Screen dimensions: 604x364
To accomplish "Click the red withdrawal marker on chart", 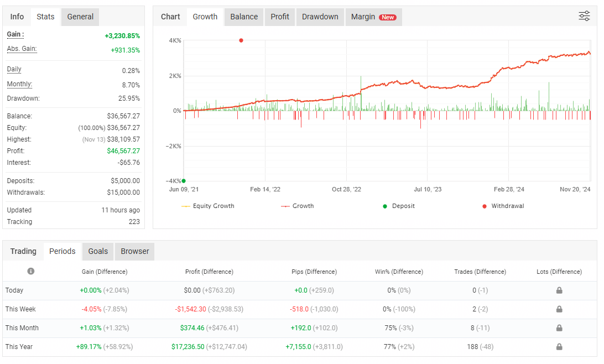I will 241,40.
